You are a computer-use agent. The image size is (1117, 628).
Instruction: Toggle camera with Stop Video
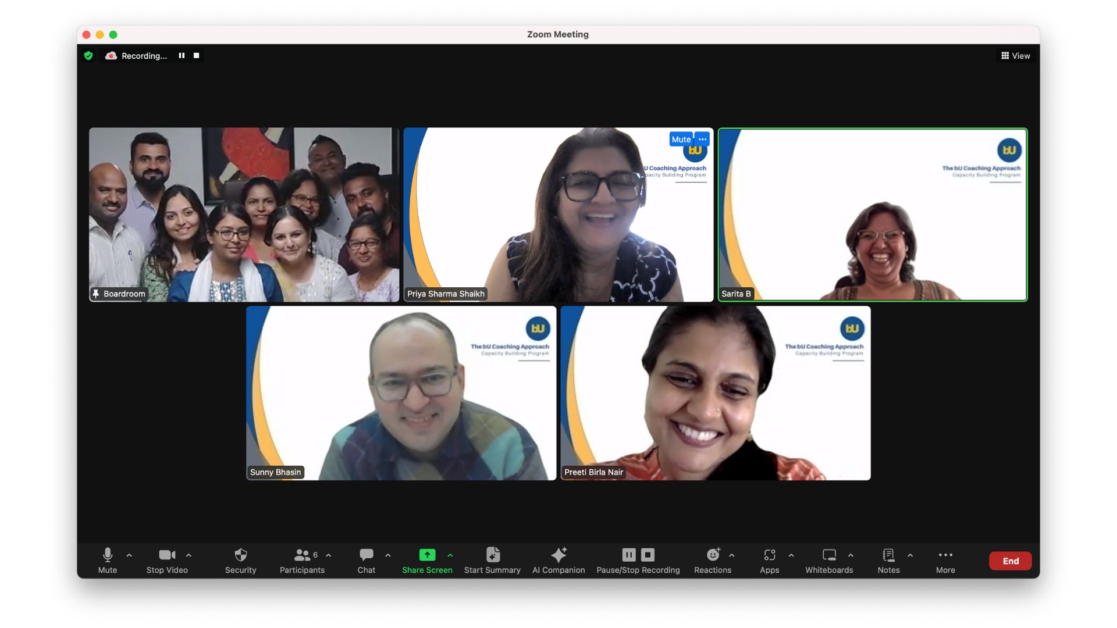coord(167,555)
